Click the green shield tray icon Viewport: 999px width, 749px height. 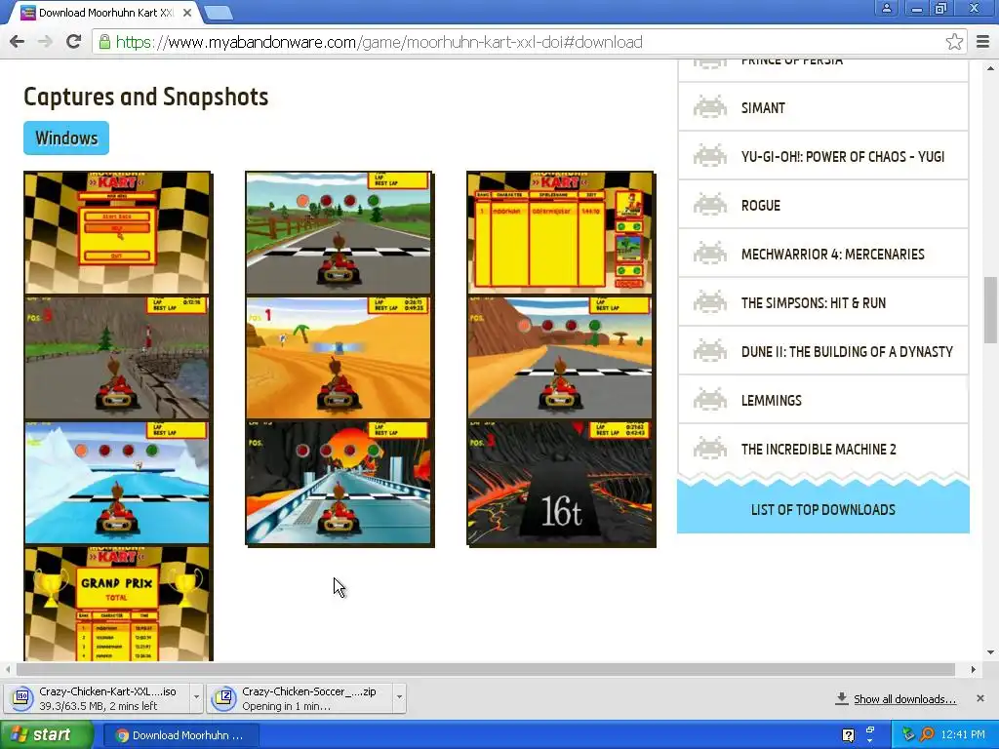(908, 734)
